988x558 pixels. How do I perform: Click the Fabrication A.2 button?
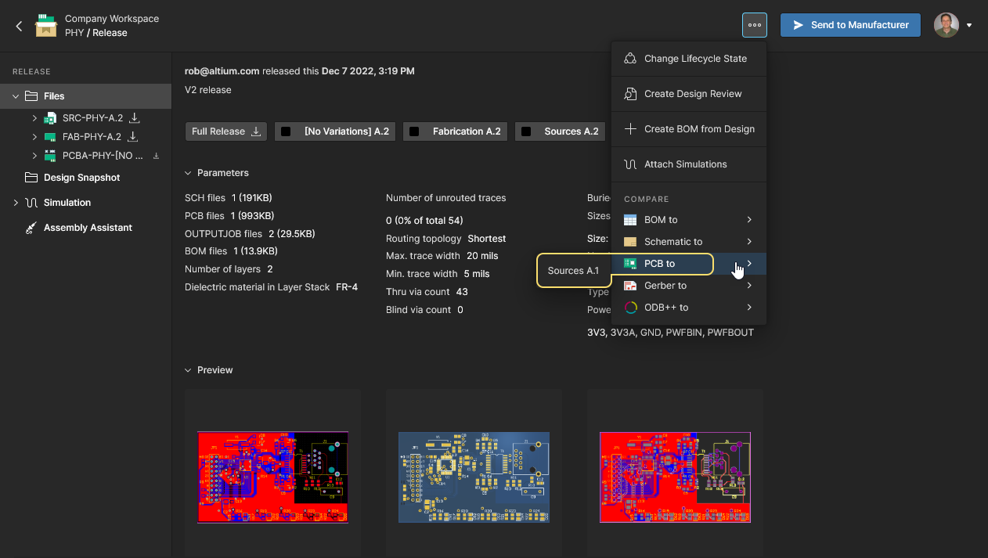click(456, 131)
